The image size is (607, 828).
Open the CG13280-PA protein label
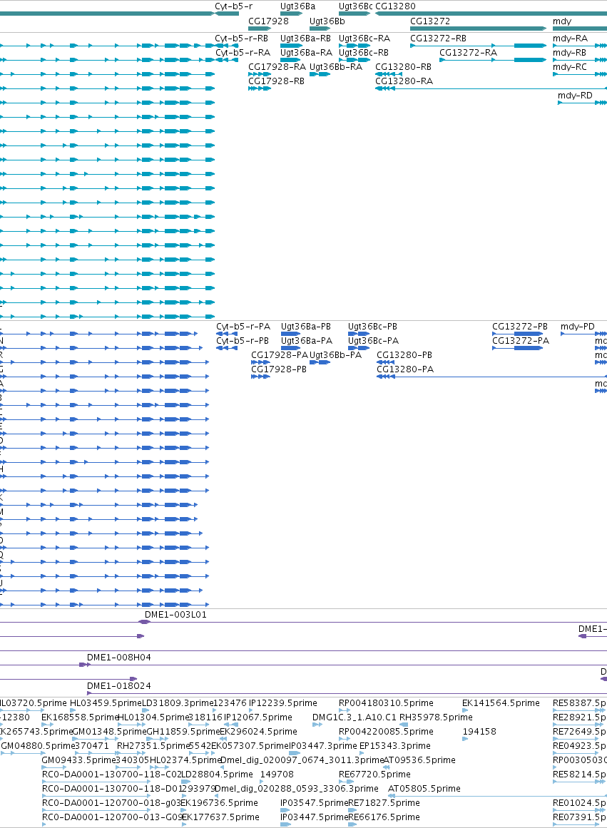pos(405,369)
